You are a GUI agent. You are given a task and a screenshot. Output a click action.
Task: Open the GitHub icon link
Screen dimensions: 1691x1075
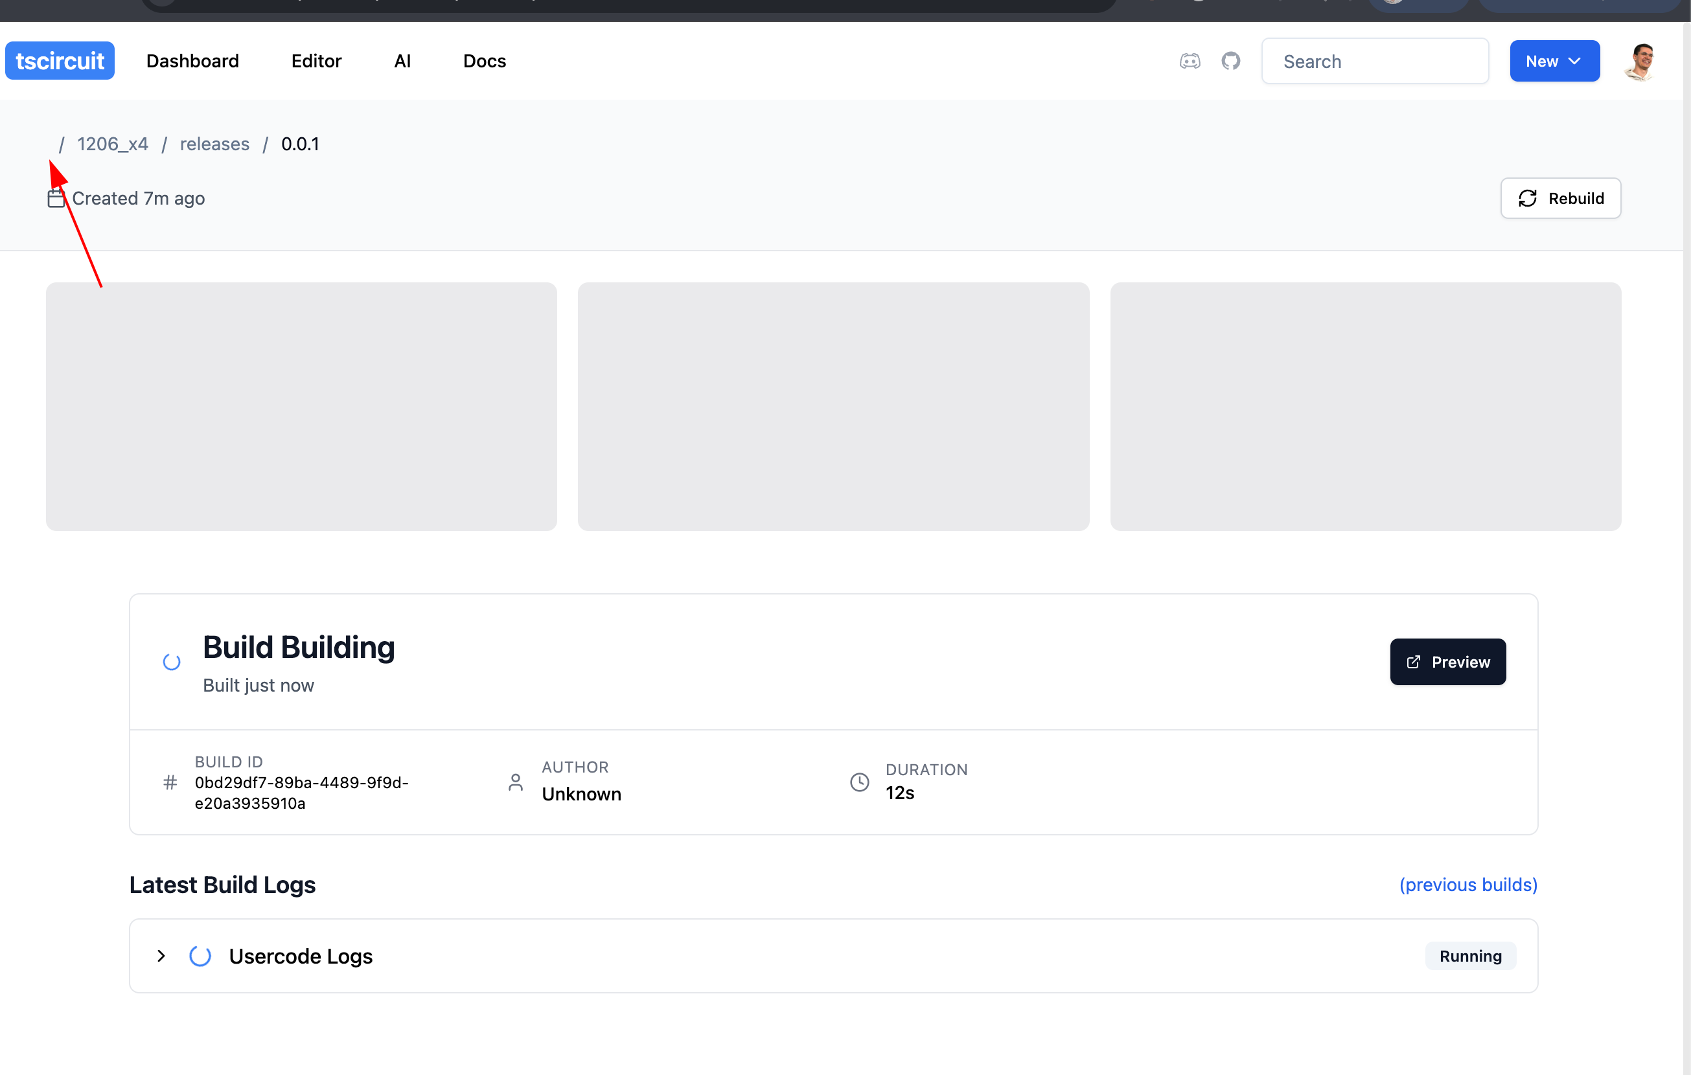pyautogui.click(x=1230, y=61)
